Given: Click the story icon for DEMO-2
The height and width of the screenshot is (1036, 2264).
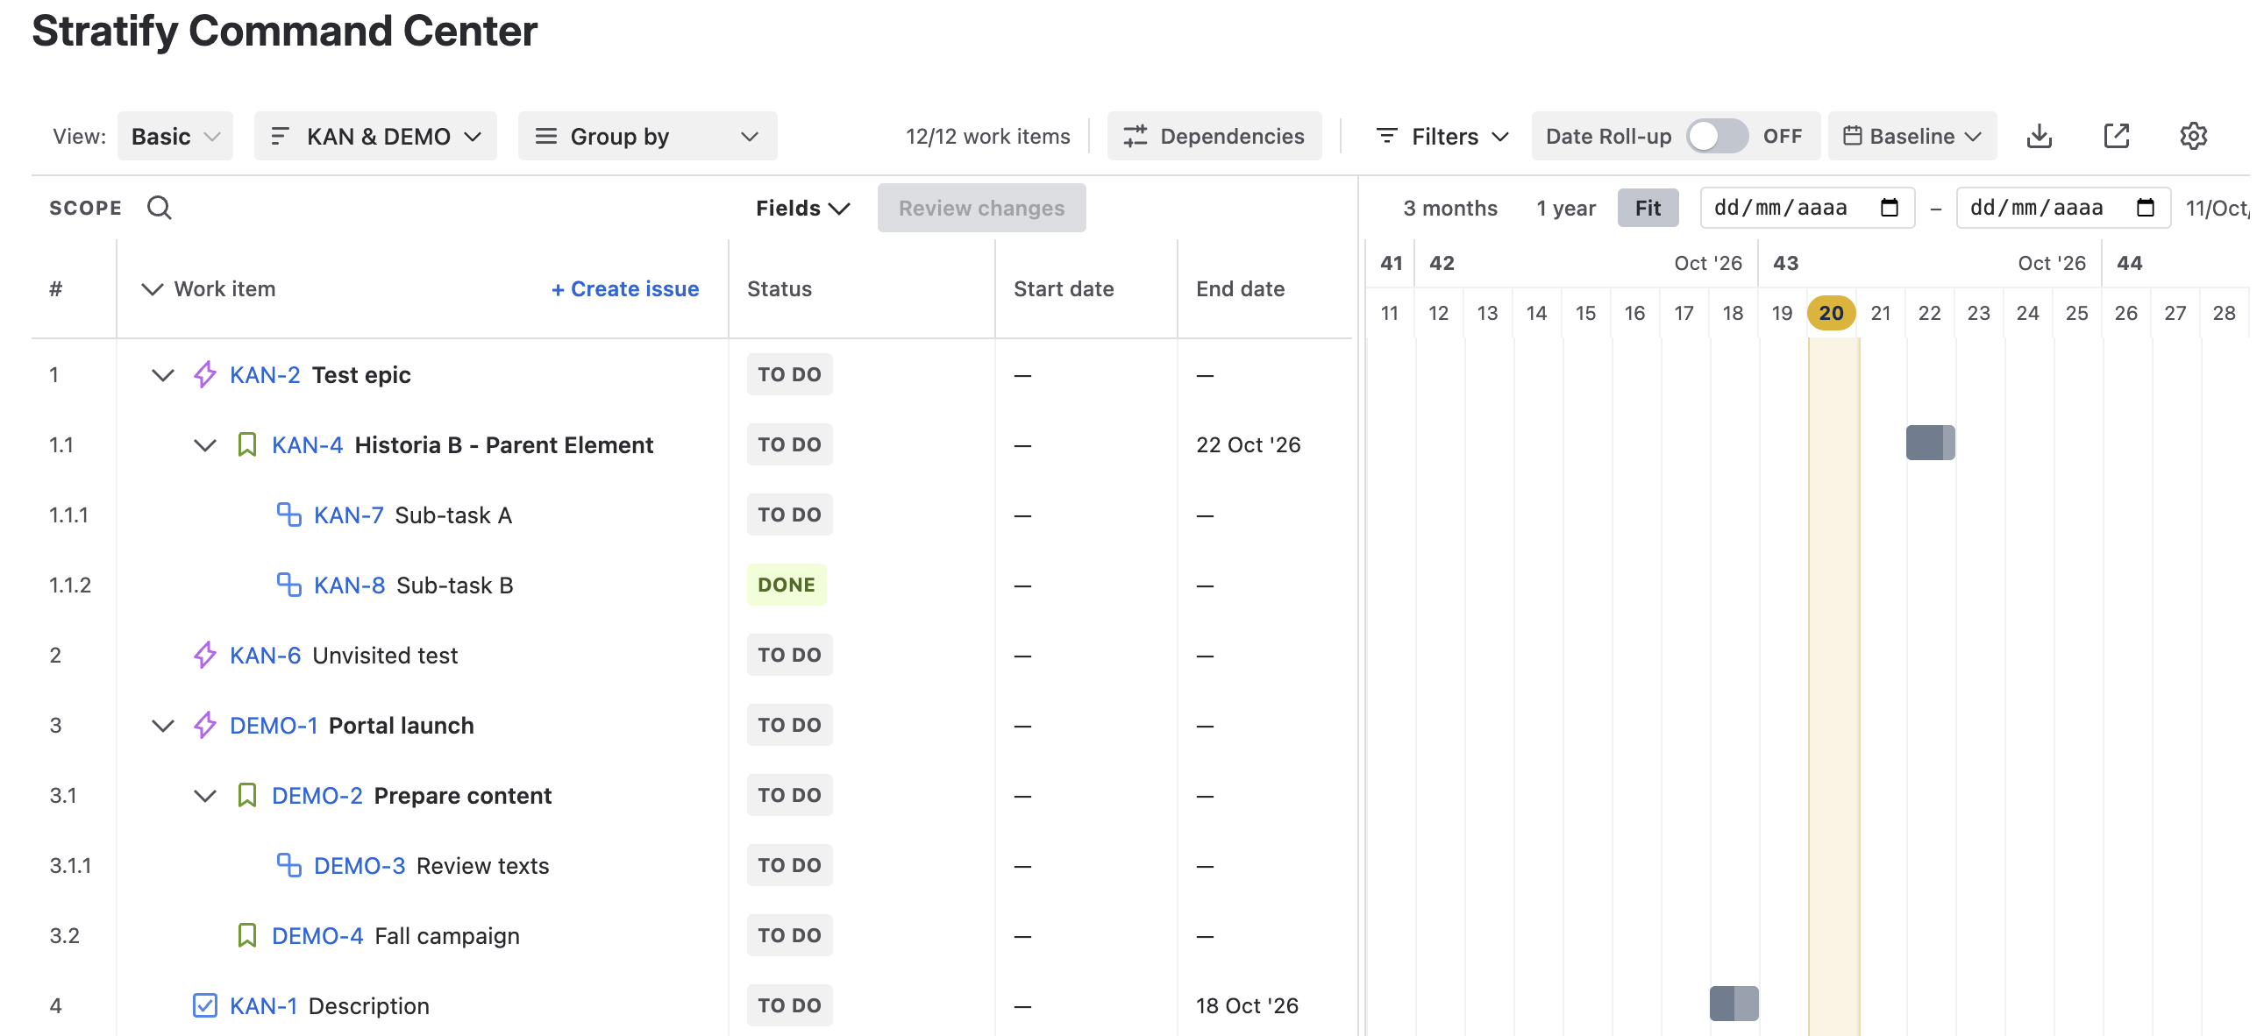Looking at the screenshot, I should (x=247, y=795).
